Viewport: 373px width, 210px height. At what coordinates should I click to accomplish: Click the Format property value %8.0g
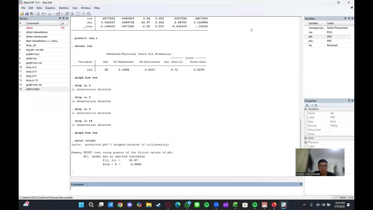pyautogui.click(x=334, y=126)
